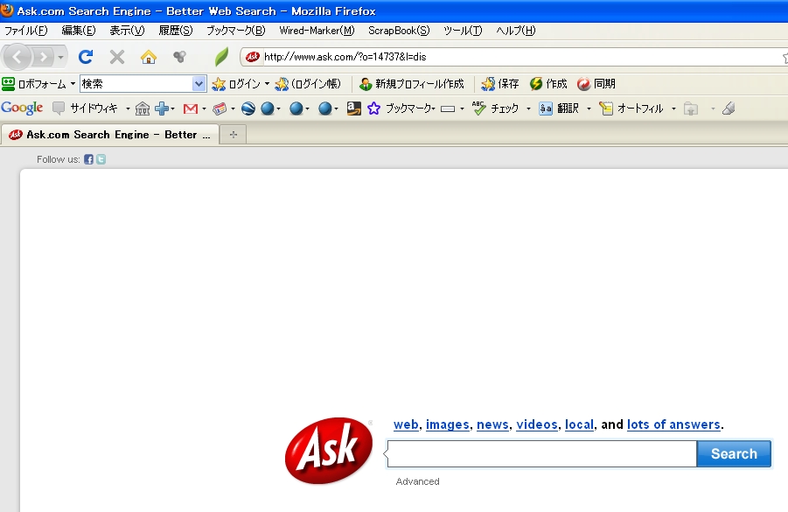Click the オートフィル autofill button
The image size is (788, 512).
[631, 109]
